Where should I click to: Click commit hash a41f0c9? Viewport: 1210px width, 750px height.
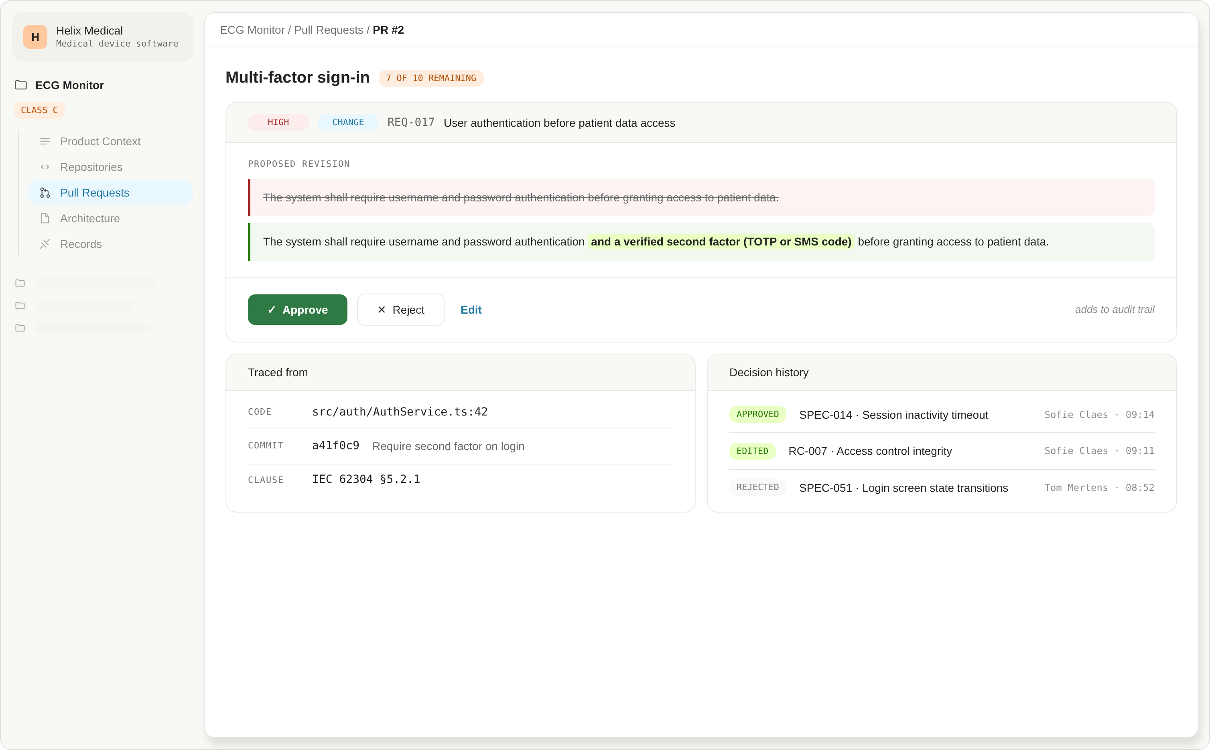pyautogui.click(x=335, y=446)
